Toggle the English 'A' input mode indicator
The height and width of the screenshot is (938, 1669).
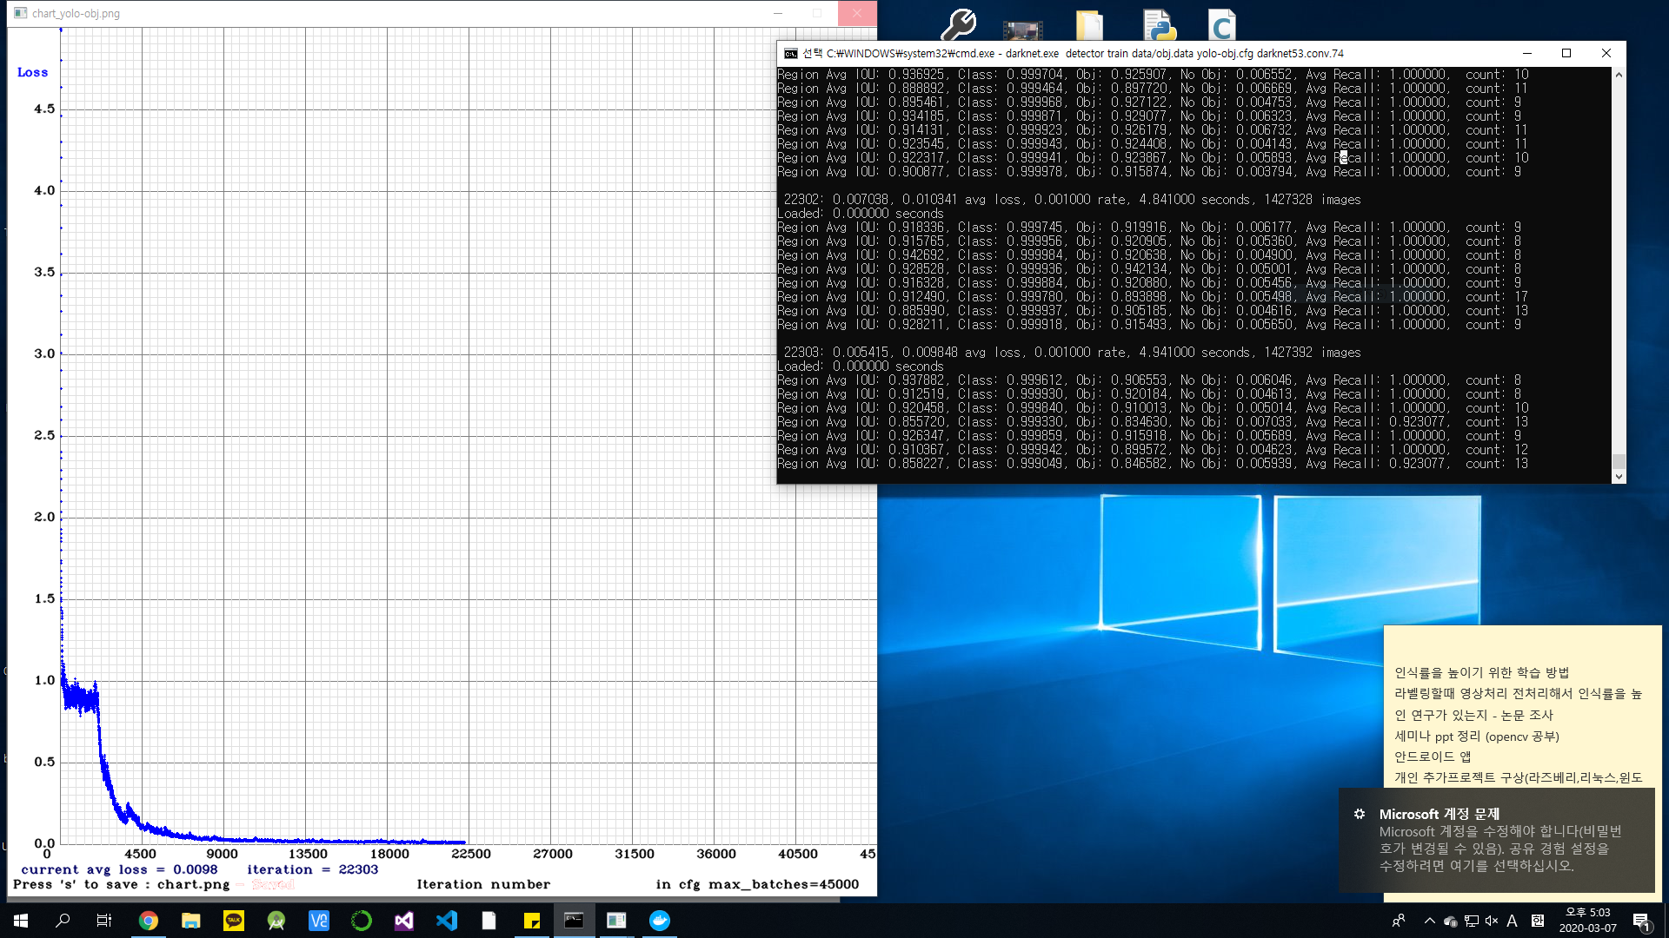click(x=1513, y=921)
